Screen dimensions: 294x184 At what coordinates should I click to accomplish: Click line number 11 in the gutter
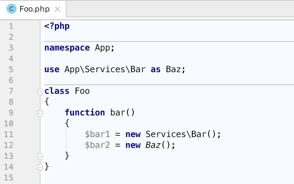[9, 135]
